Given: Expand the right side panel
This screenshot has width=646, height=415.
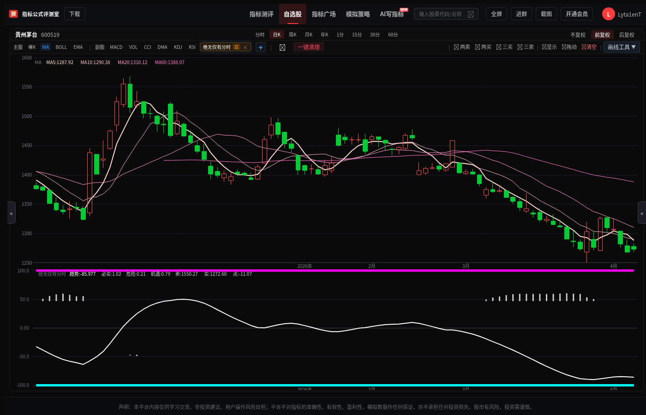Looking at the screenshot, I should tap(642, 213).
